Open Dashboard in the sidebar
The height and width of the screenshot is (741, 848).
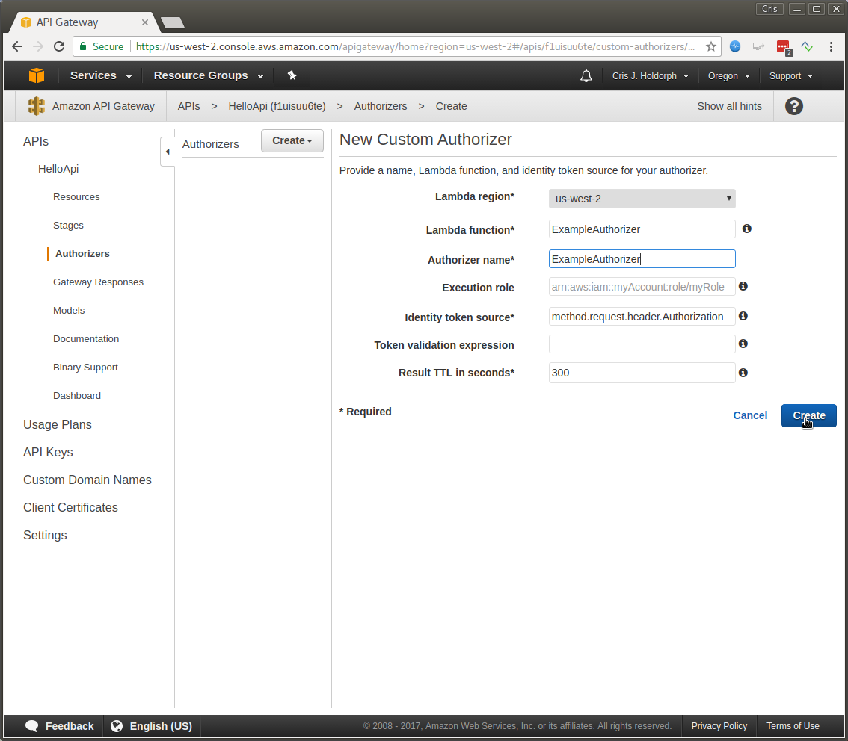click(x=77, y=395)
